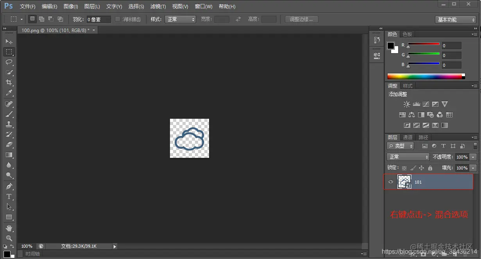Open the fill slider dropdown arrow
This screenshot has height=259, width=481.
(473, 168)
